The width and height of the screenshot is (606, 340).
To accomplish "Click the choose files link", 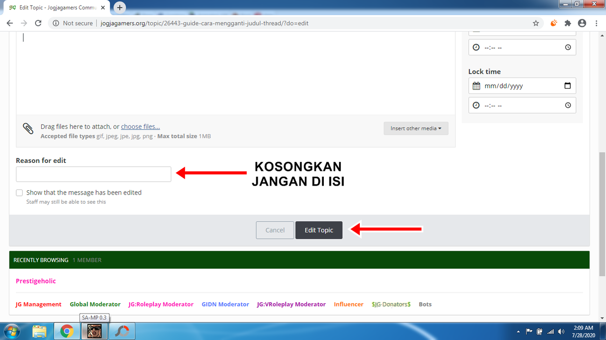I will pyautogui.click(x=140, y=127).
